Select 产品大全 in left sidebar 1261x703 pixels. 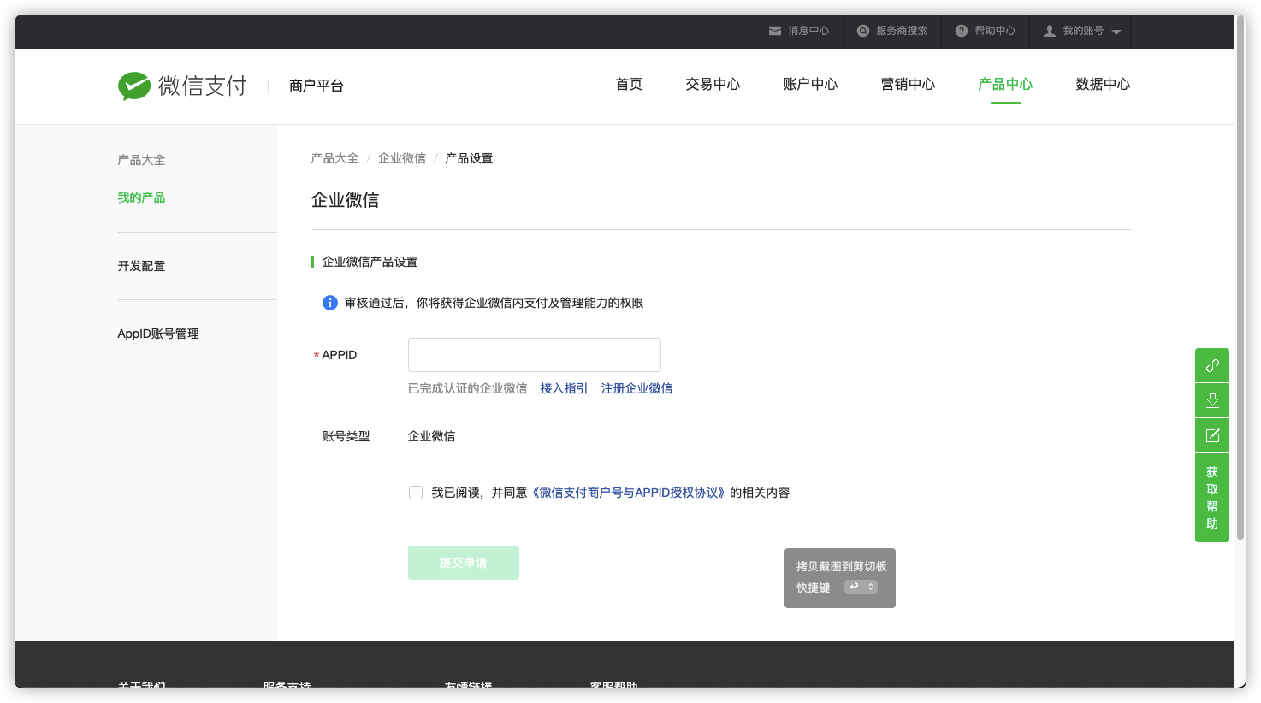pos(141,160)
